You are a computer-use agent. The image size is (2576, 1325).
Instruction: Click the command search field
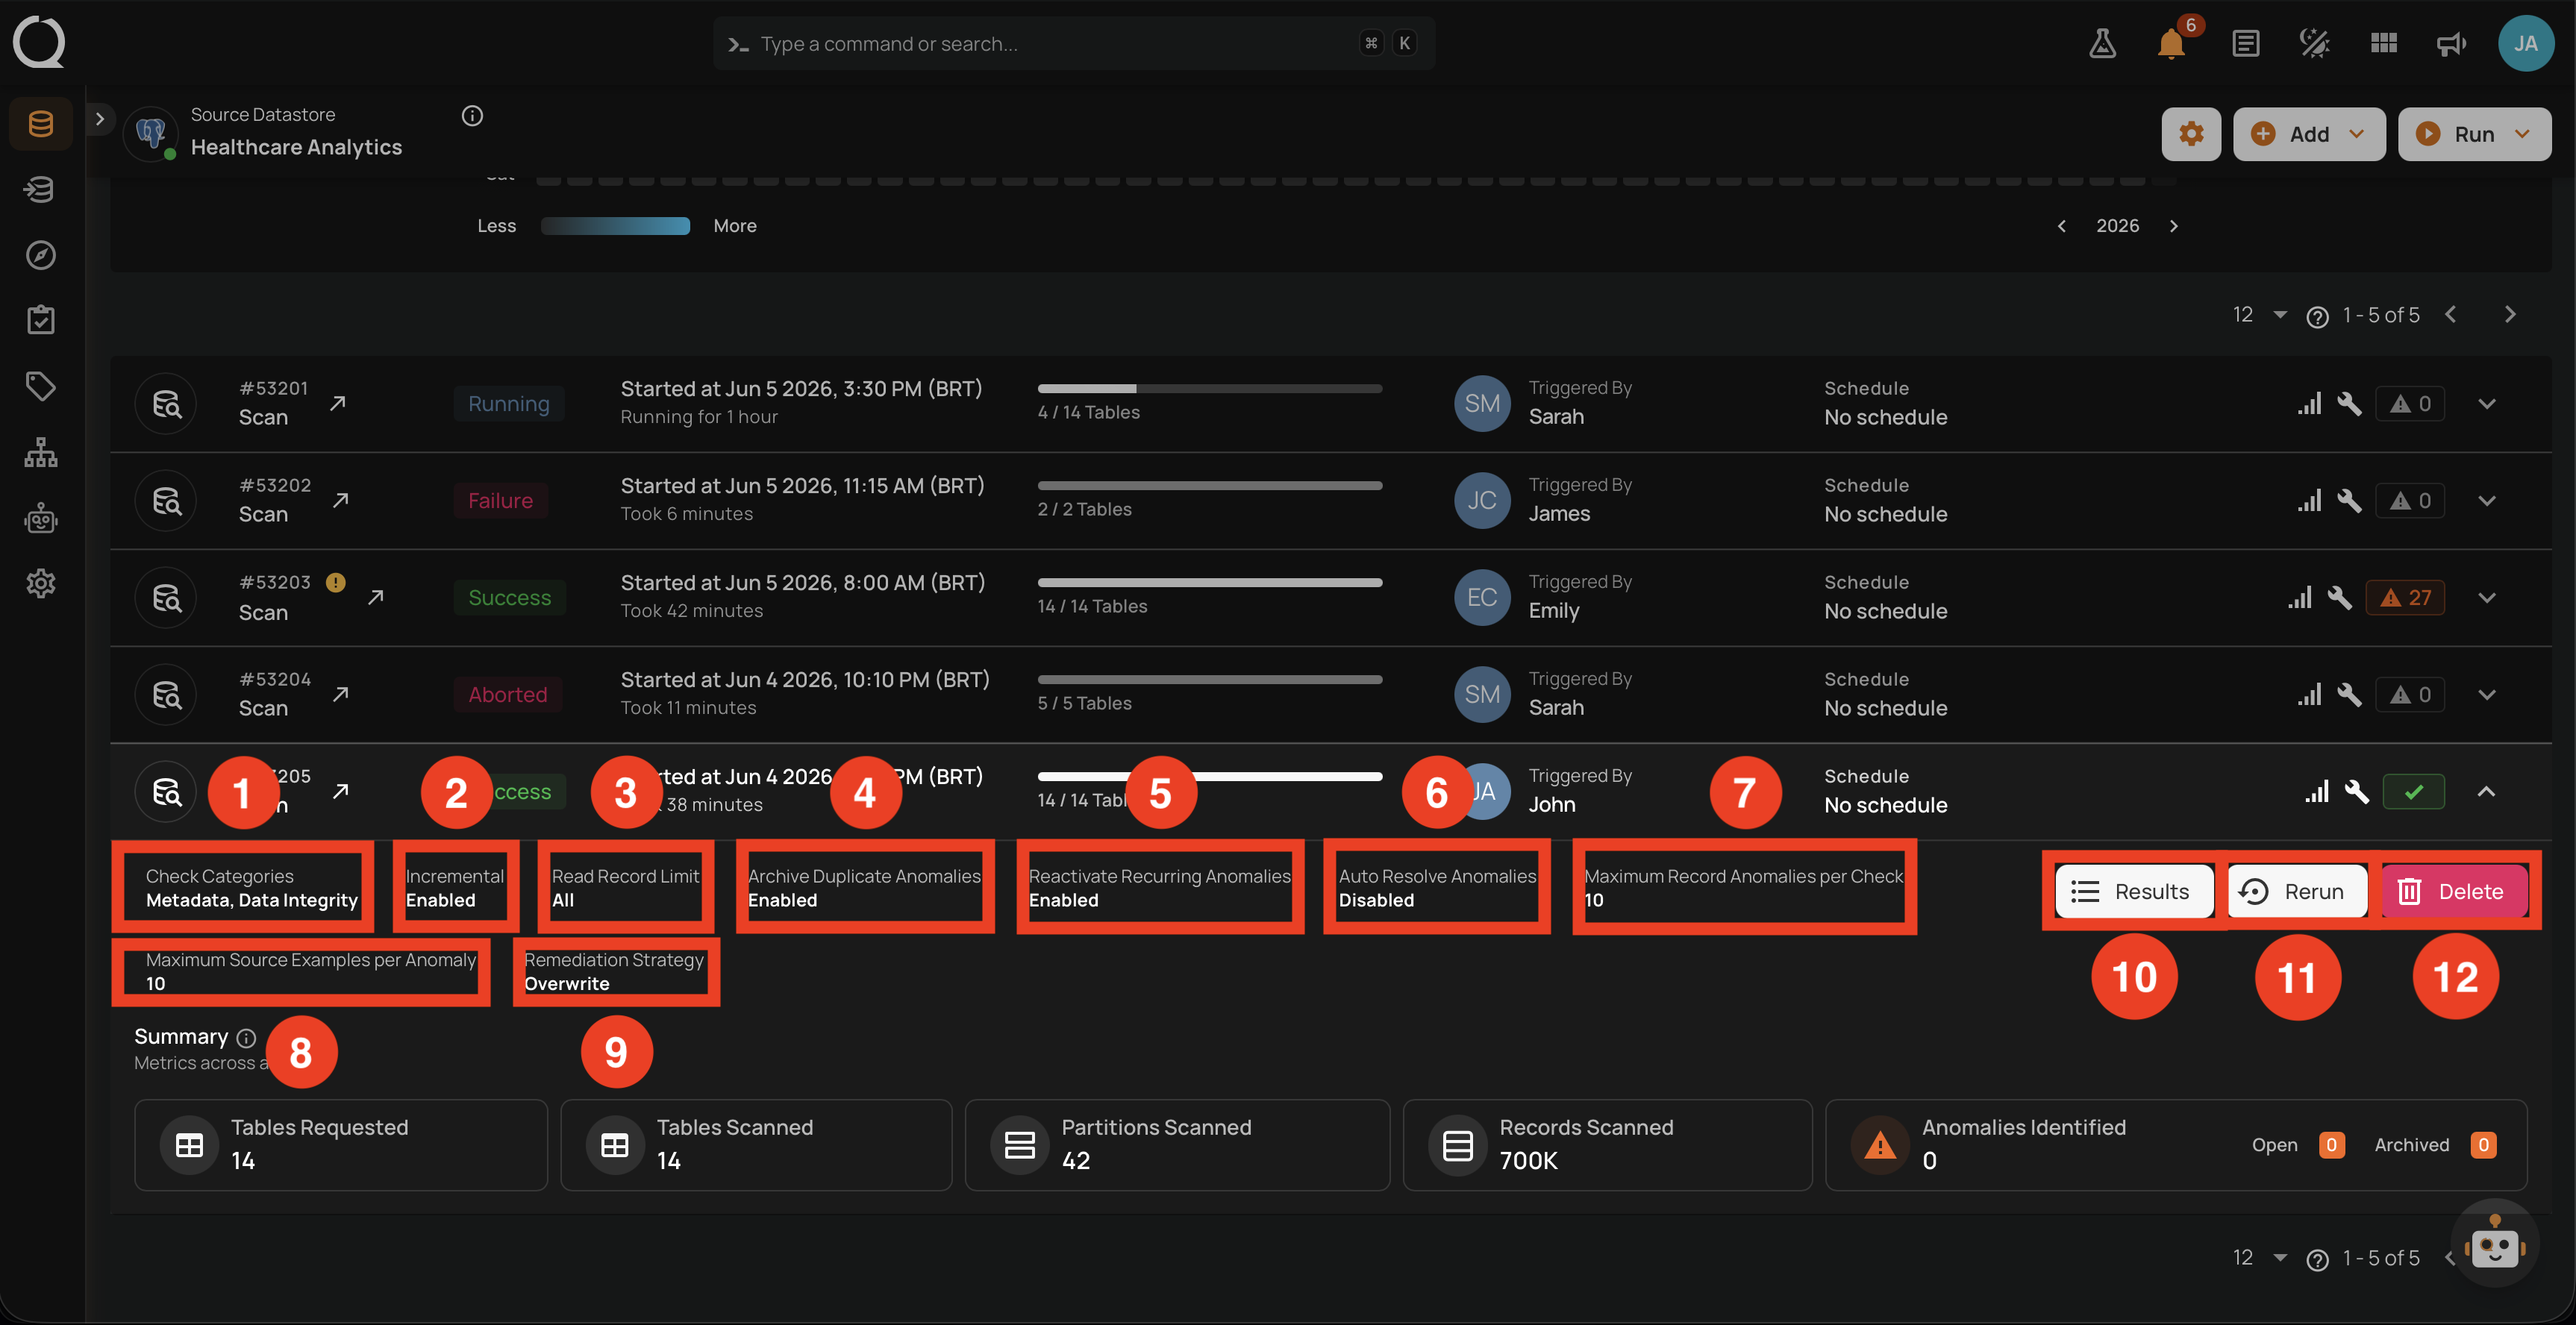point(1074,43)
